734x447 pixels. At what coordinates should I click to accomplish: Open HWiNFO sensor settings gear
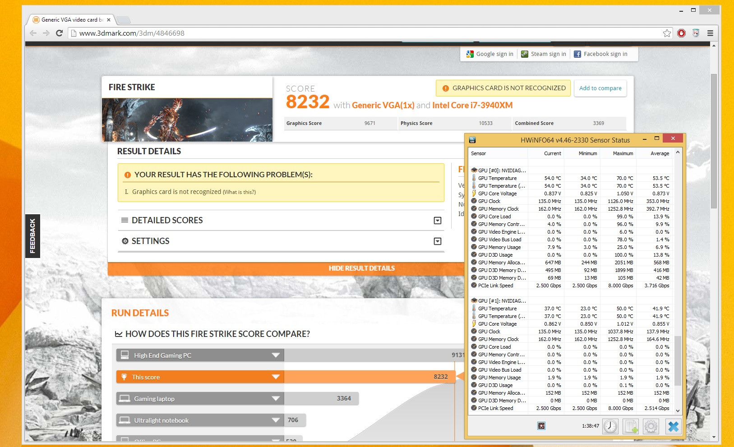click(651, 426)
